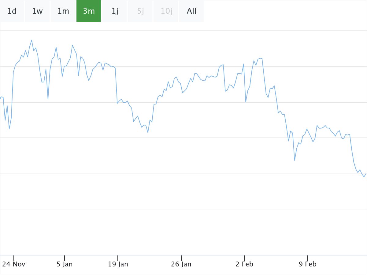The height and width of the screenshot is (275, 367).
Task: Select the 1j time range
Action: click(x=115, y=11)
